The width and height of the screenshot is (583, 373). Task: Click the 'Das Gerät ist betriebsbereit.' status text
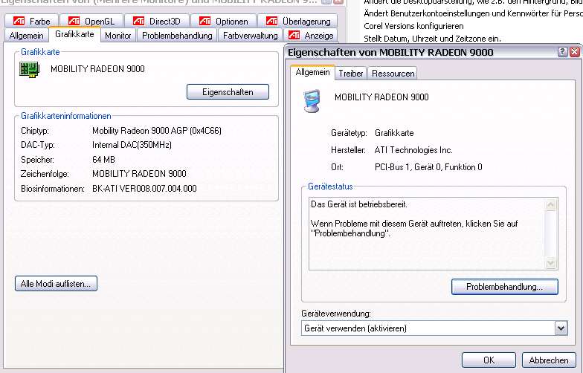click(358, 204)
